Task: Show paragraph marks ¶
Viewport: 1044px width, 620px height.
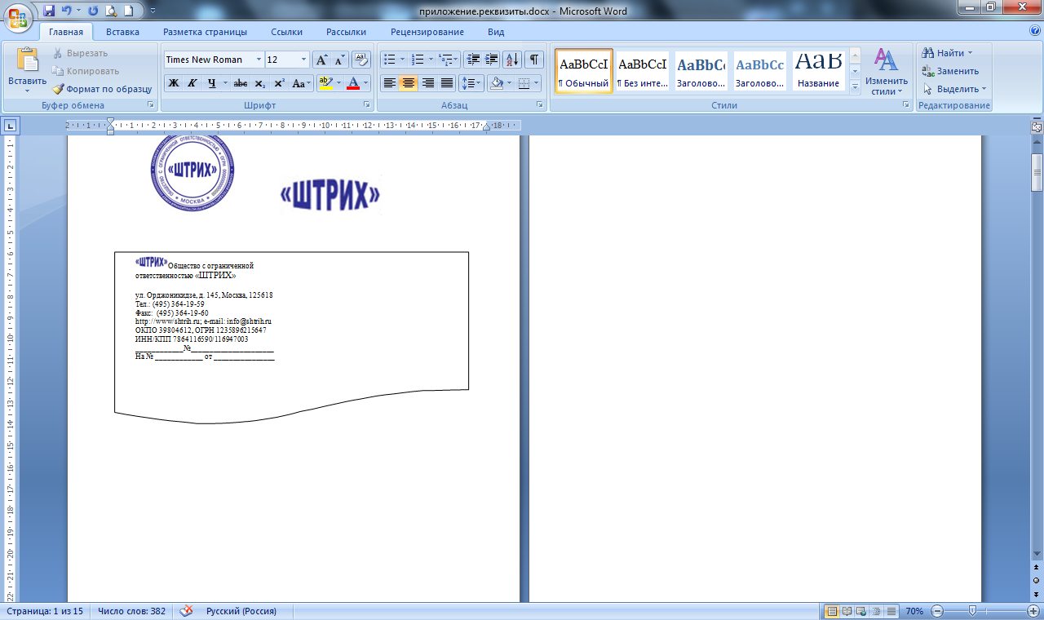Action: click(x=534, y=60)
